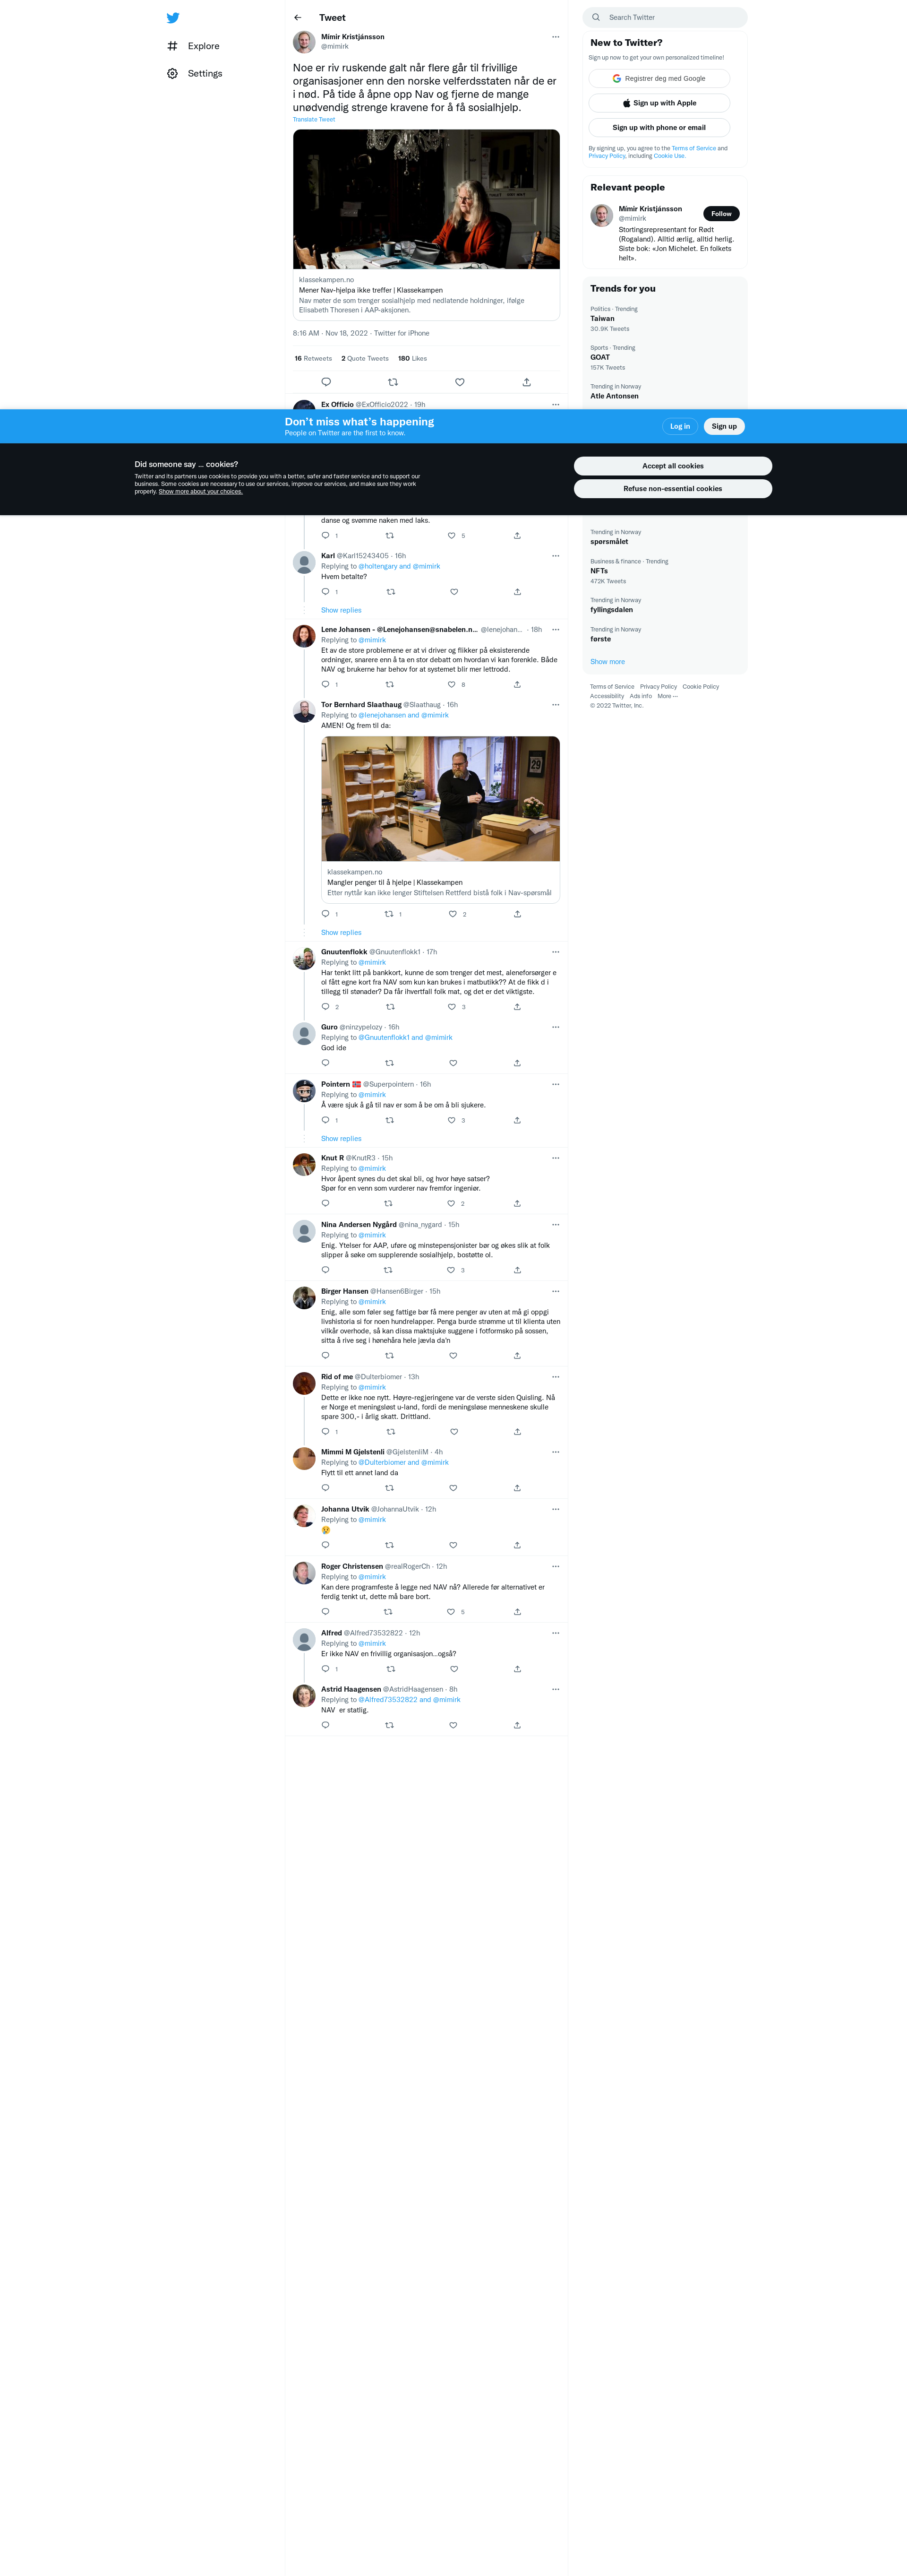907x2576 pixels.
Task: Open more options on Karl's reply
Action: click(556, 556)
